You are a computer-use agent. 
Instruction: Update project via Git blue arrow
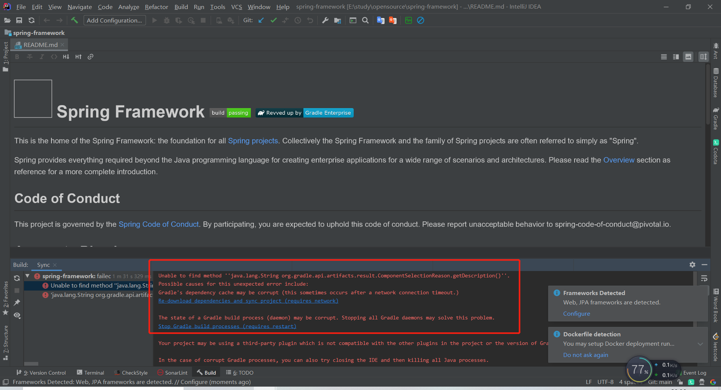[261, 20]
